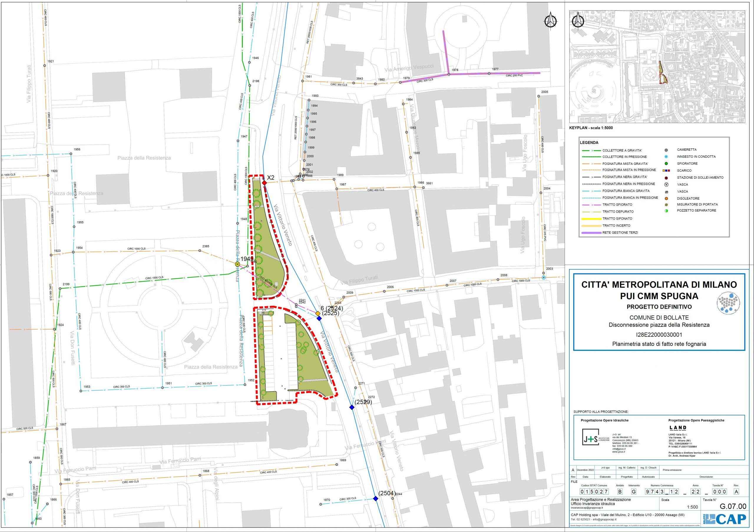Click the blue diamond marker (2525)
This screenshot has height=532, width=754.
click(319, 318)
